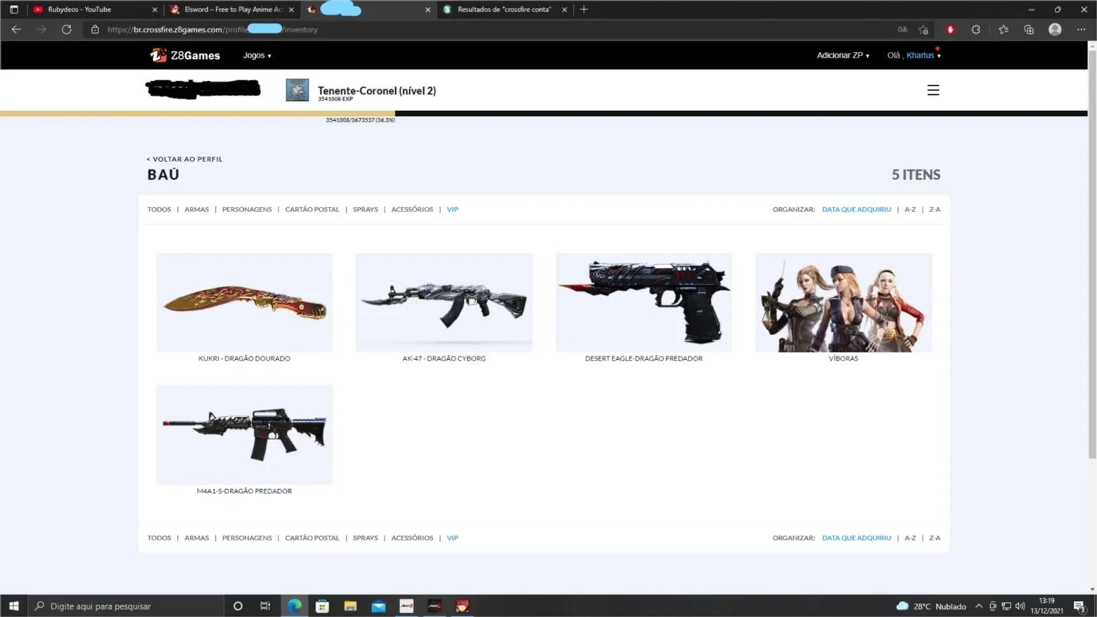Sort items Z-A above the grid
Image resolution: width=1097 pixels, height=617 pixels.
[935, 209]
